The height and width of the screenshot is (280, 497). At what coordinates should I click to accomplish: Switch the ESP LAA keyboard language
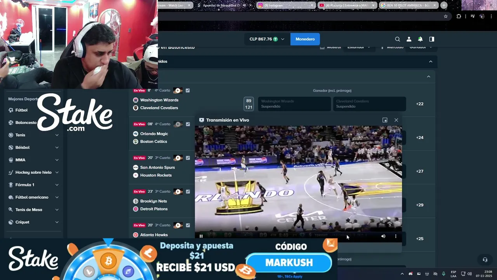tap(454, 274)
